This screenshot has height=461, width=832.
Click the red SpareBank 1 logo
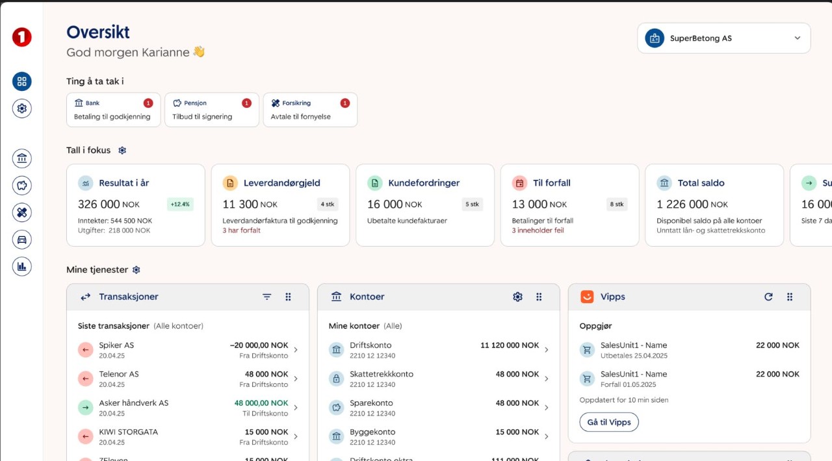coord(22,38)
